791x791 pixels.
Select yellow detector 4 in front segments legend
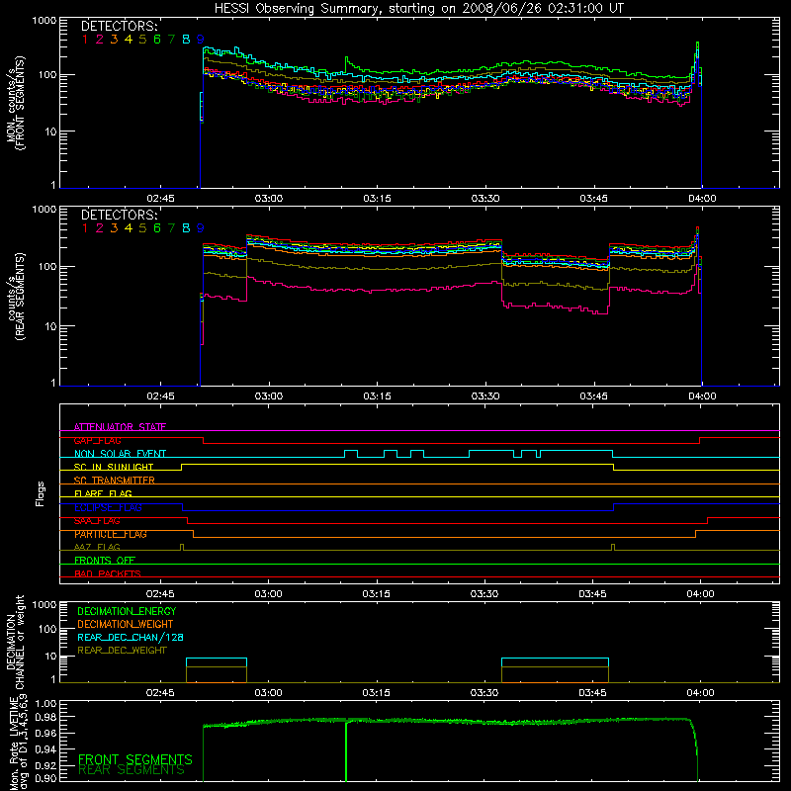tap(129, 40)
